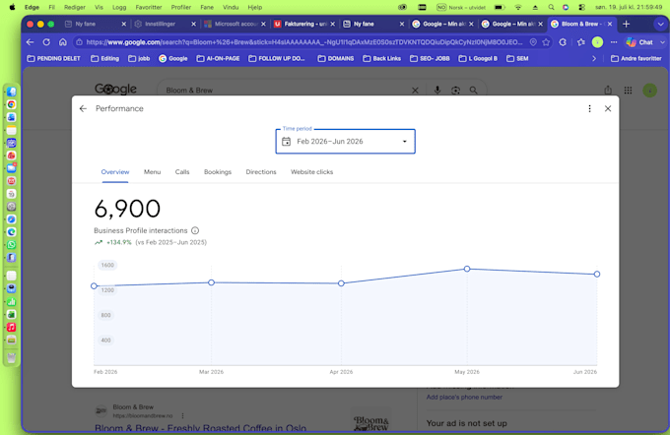The height and width of the screenshot is (435, 670).
Task: Switch to the Microsoft account tab
Action: (x=232, y=24)
